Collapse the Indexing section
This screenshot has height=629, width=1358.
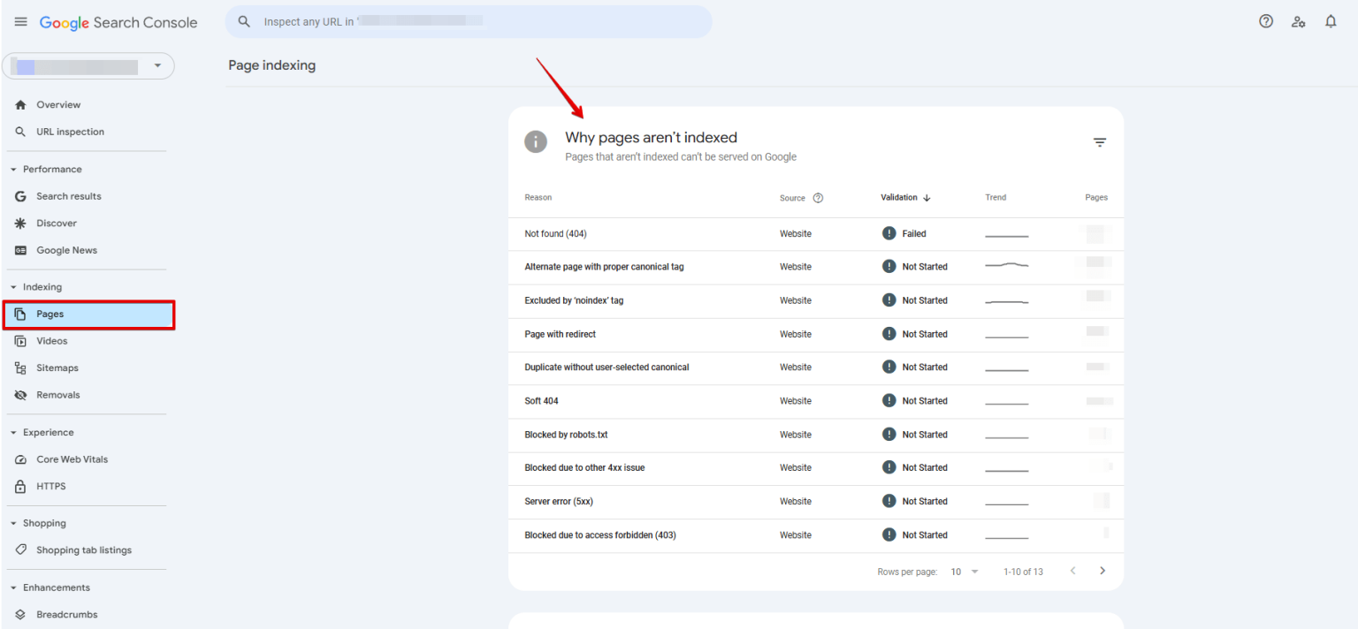click(13, 286)
